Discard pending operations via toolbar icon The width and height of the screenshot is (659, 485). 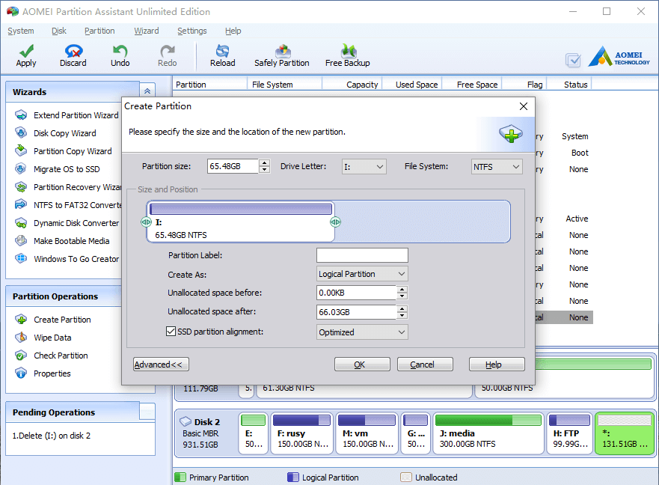click(73, 51)
